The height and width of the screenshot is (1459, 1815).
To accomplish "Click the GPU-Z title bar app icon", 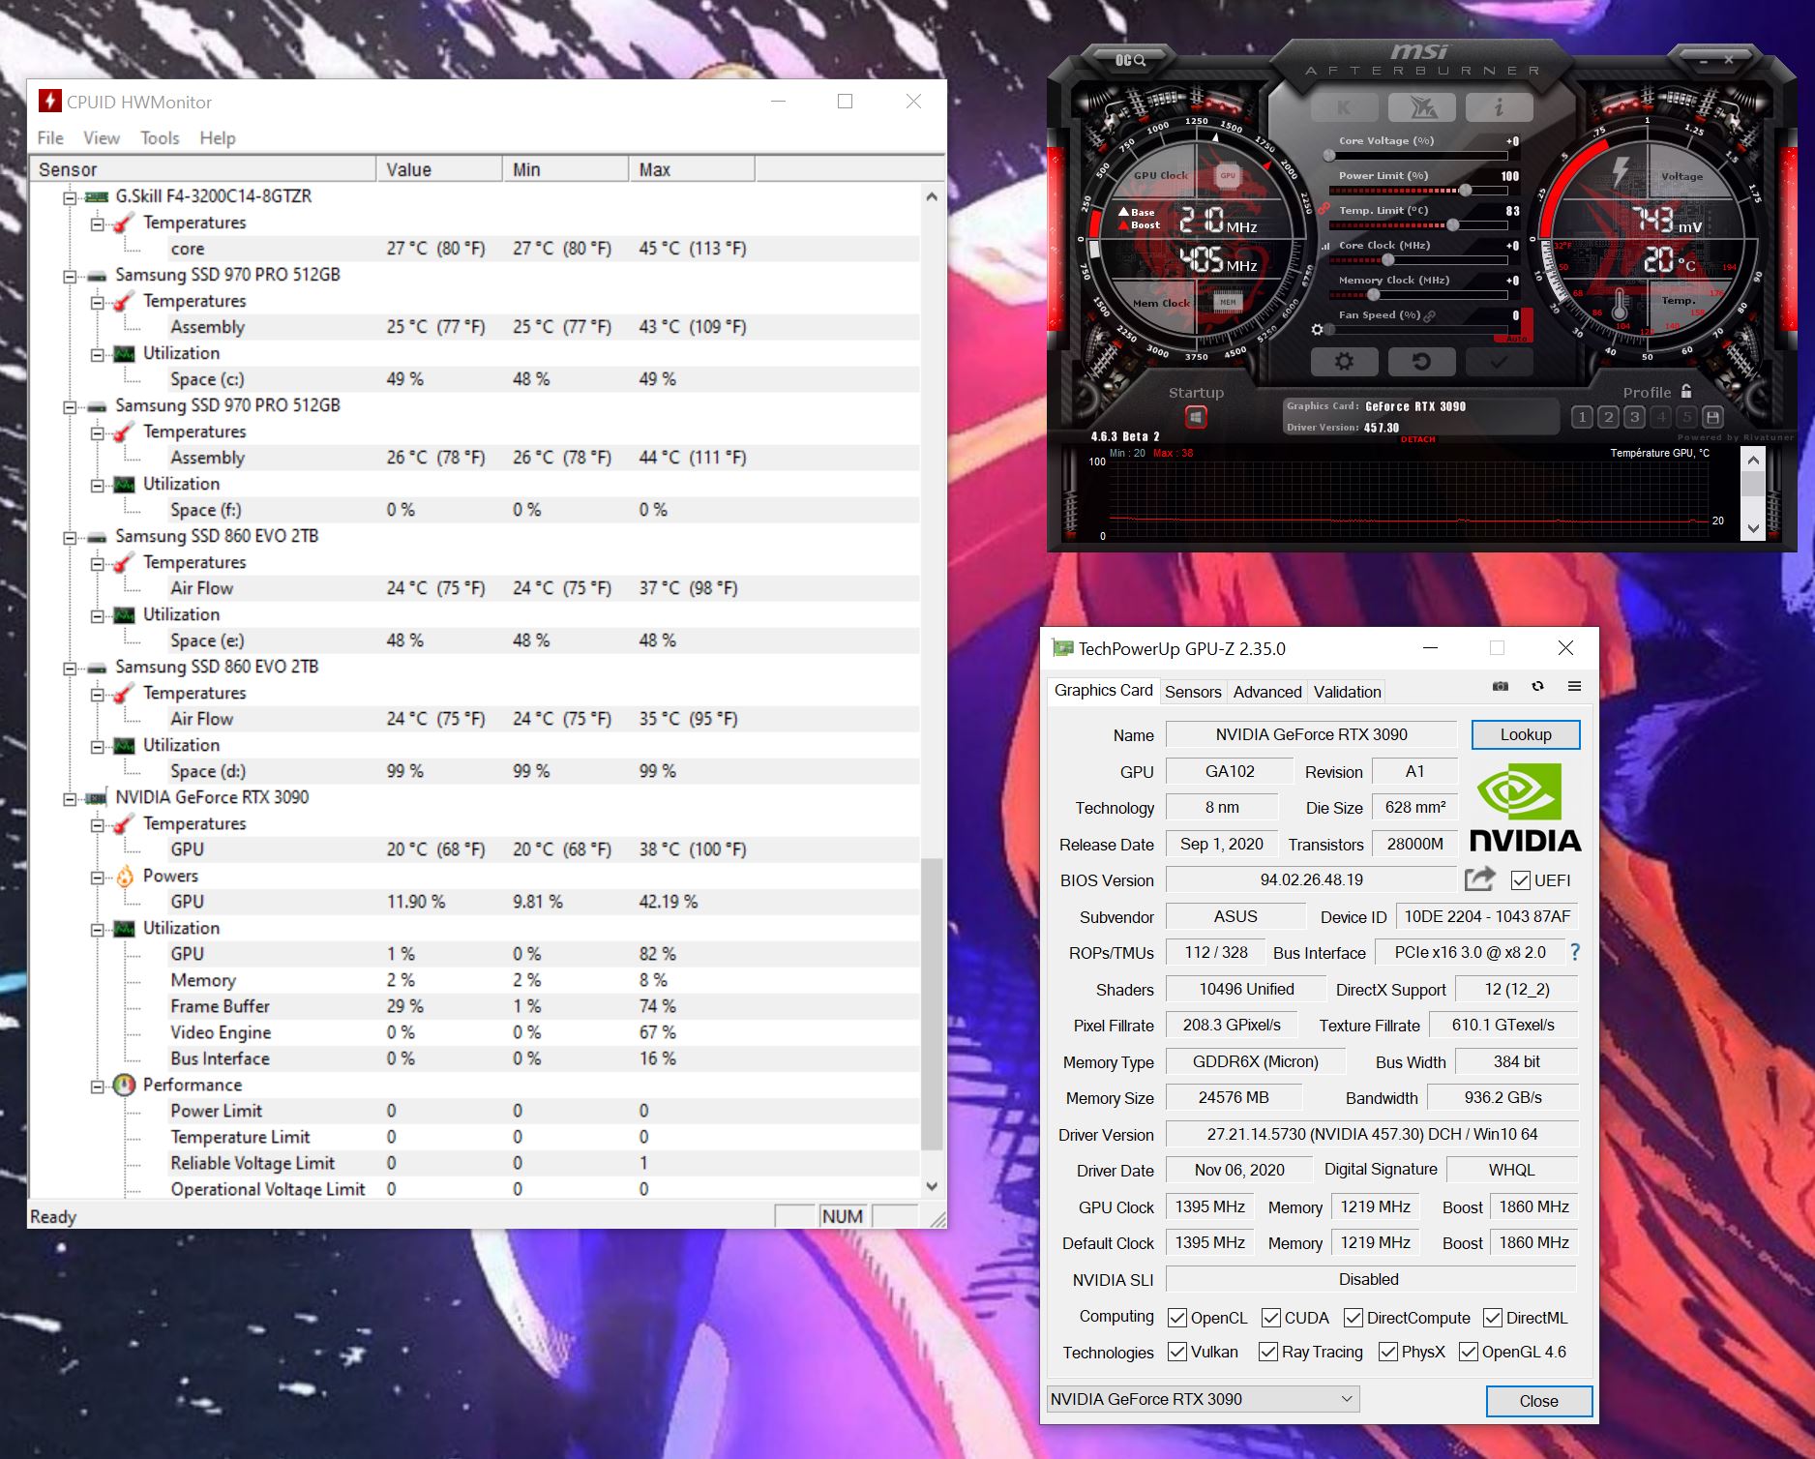I will [1063, 648].
